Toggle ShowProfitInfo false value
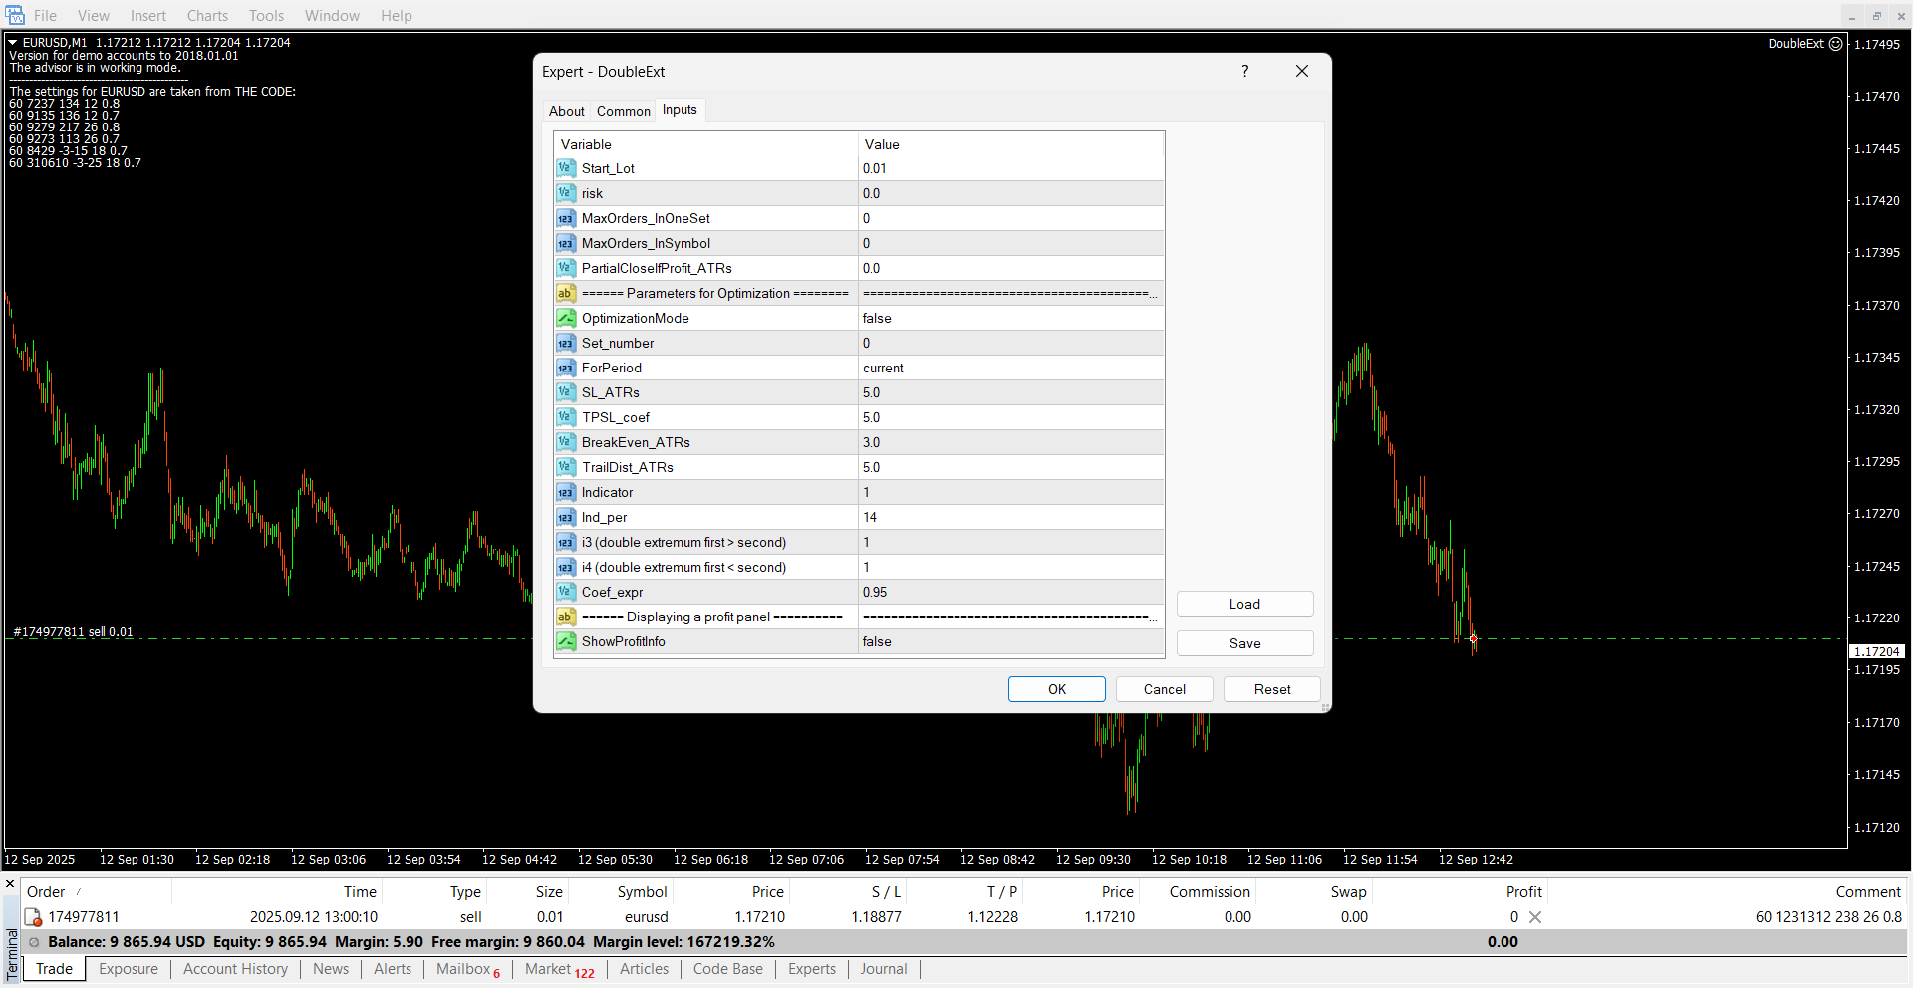This screenshot has height=988, width=1913. [1010, 641]
